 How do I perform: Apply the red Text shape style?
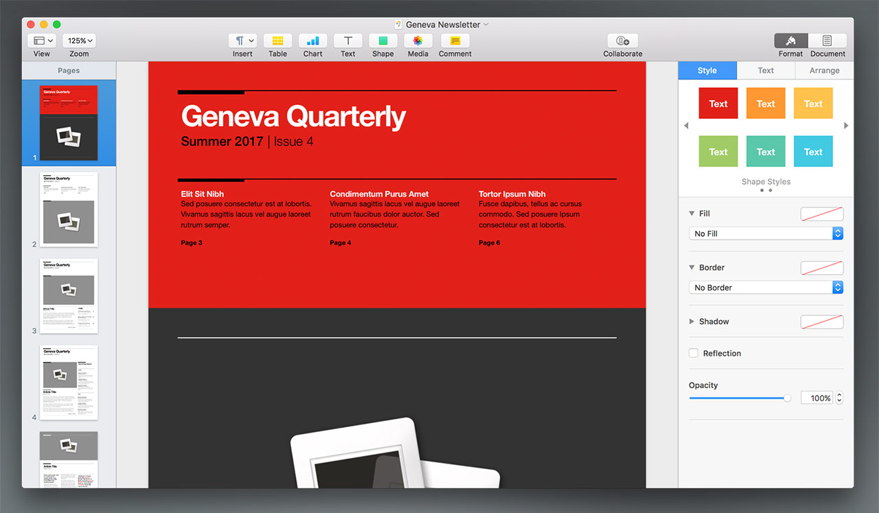click(x=718, y=104)
